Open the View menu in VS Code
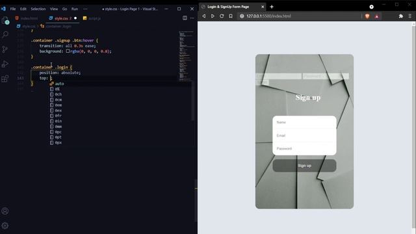 point(54,8)
